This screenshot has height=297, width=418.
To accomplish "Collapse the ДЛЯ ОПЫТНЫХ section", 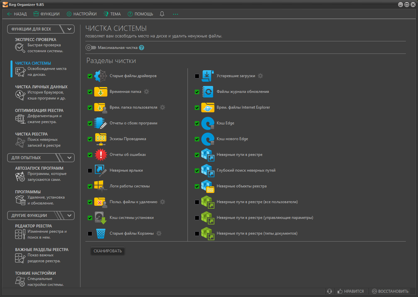I will pos(69,158).
